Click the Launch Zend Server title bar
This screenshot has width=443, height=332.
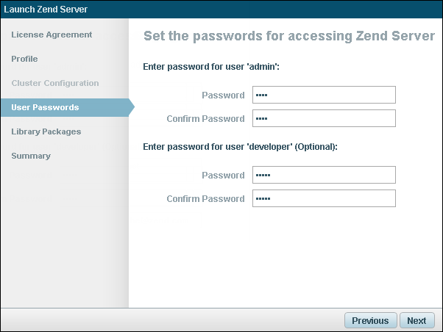(46, 10)
